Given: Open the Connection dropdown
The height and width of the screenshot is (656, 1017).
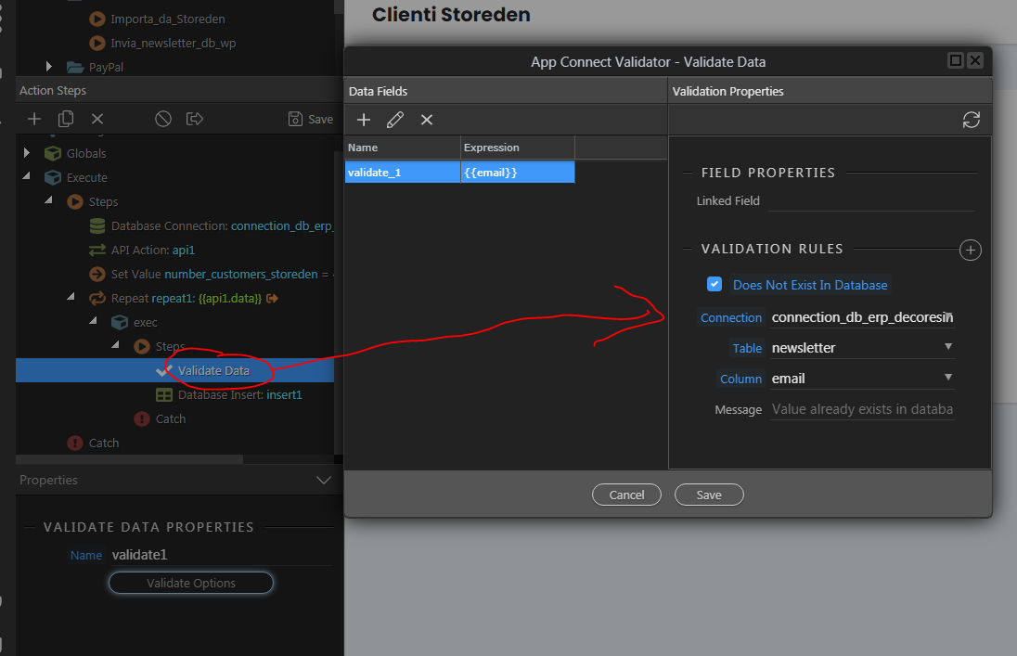Looking at the screenshot, I should [x=862, y=317].
